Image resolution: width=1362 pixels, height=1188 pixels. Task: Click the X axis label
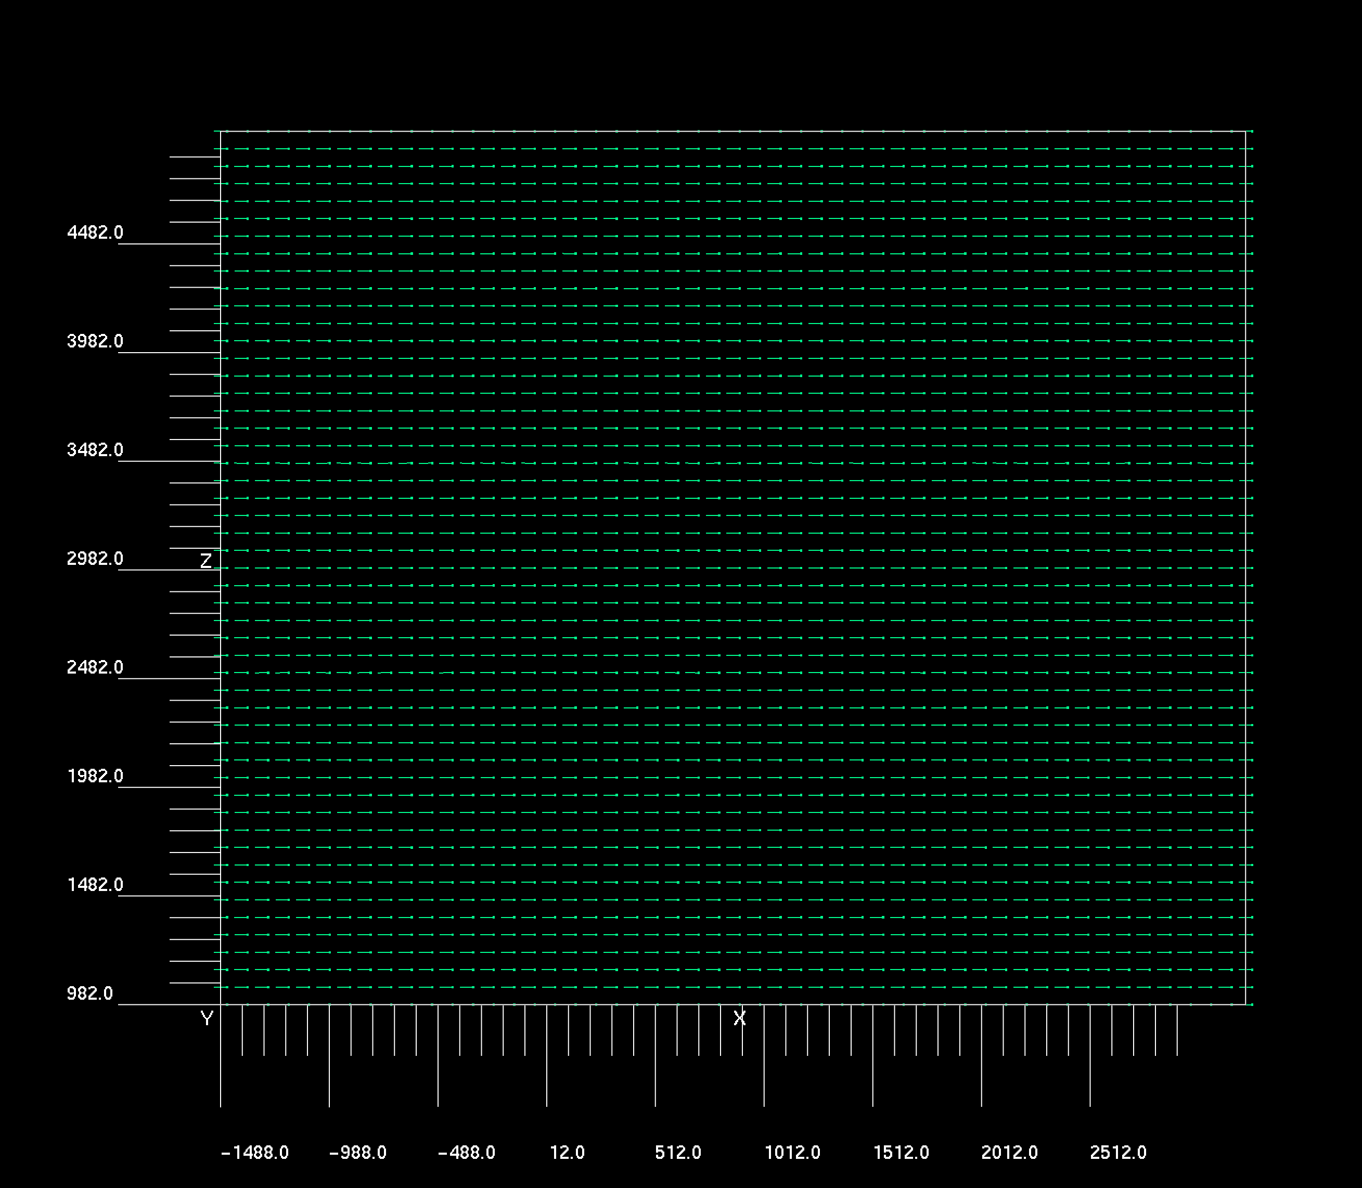click(740, 1019)
